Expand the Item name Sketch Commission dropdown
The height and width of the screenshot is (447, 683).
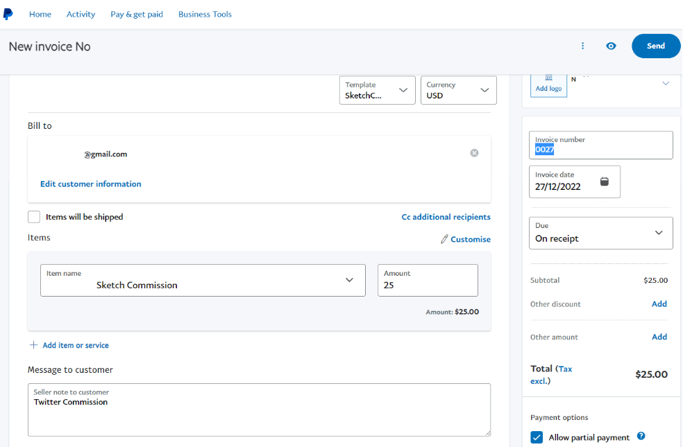[203, 280]
